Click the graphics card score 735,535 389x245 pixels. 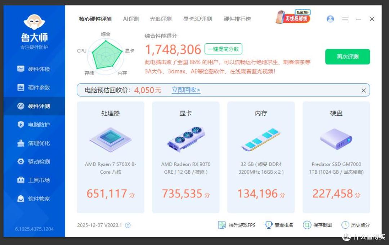point(182,193)
